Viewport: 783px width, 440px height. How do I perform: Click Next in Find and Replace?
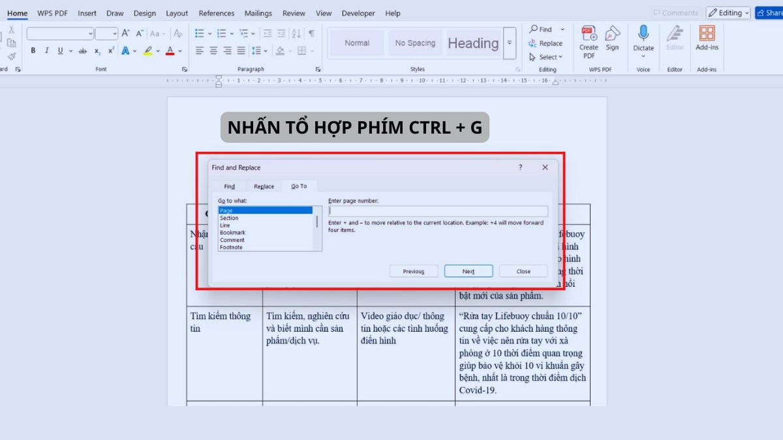[x=468, y=271]
